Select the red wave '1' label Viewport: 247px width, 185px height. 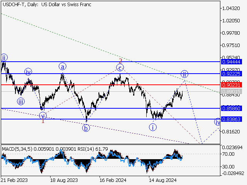pos(43,121)
